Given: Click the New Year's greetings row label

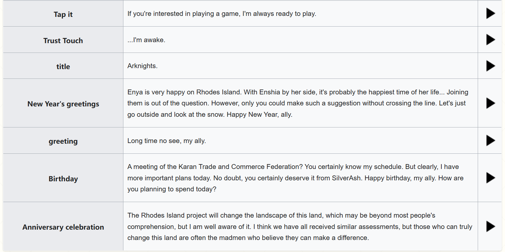Looking at the screenshot, I should click(x=63, y=104).
